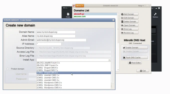Click Flush DNS Cache button
This screenshot has width=170, height=94.
(x=135, y=57)
